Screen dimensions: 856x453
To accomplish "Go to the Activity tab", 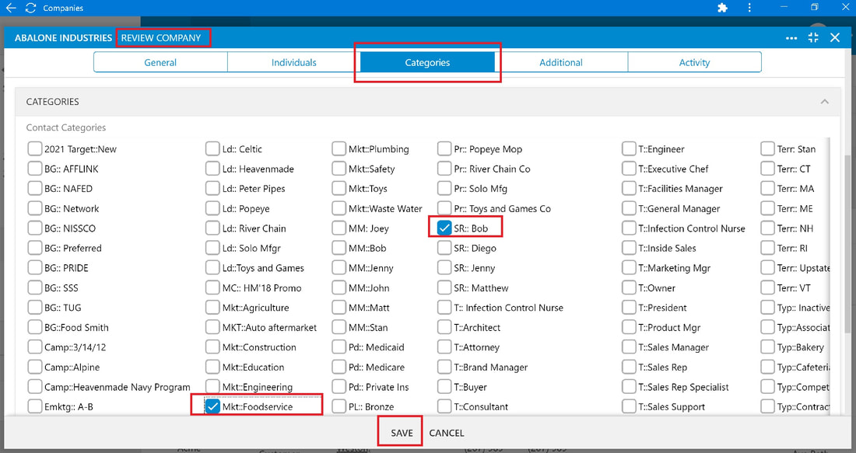I will [x=694, y=62].
